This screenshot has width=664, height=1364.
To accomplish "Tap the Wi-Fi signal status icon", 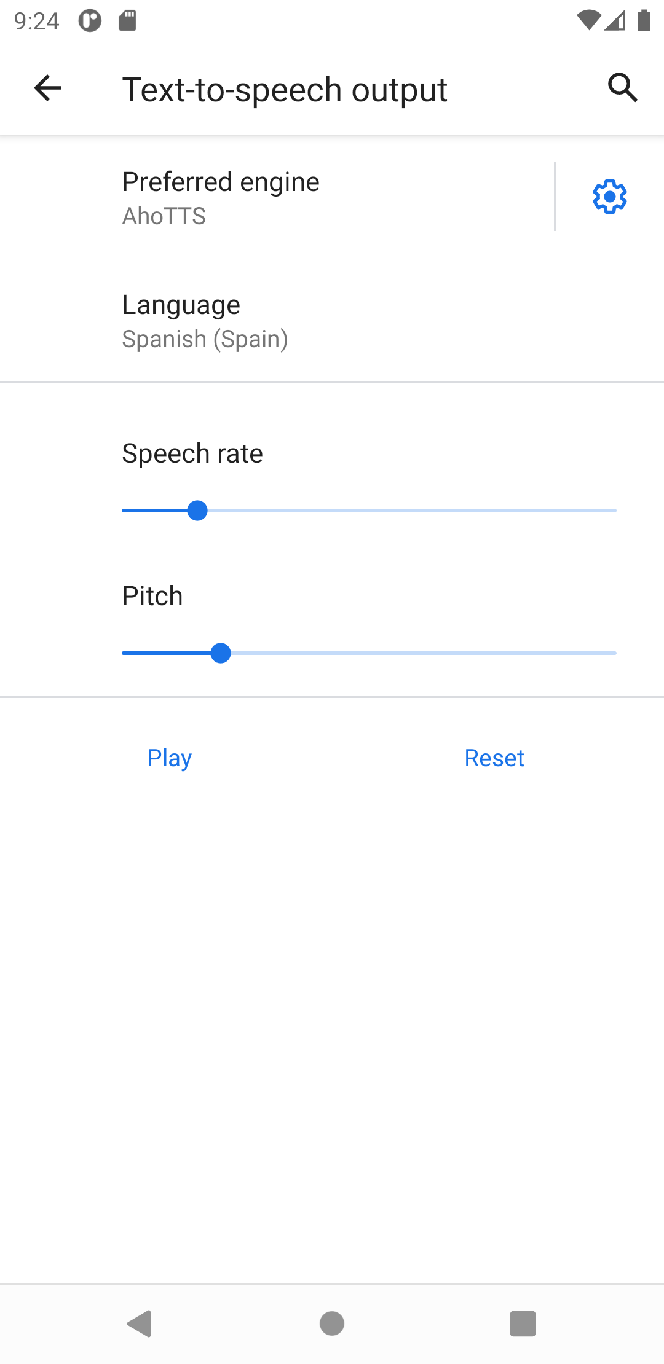I will (x=588, y=20).
